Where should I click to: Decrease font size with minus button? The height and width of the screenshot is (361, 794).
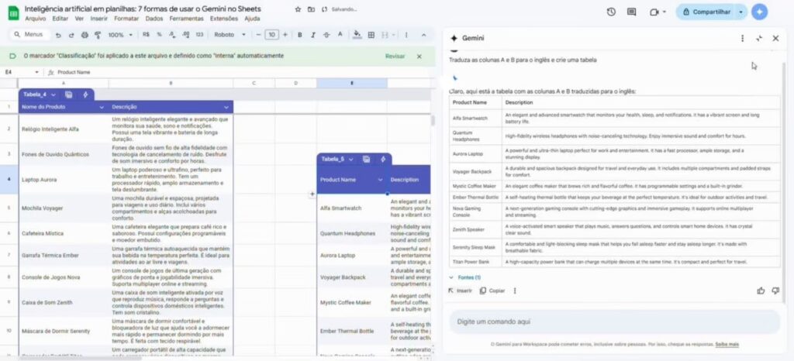pos(258,35)
